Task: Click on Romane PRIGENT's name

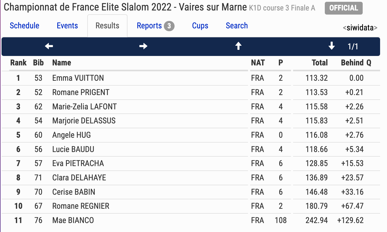Action: [81, 92]
